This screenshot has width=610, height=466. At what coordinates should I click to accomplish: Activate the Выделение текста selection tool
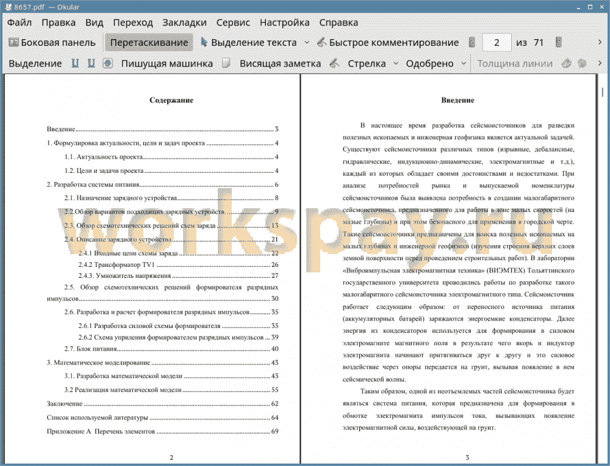249,43
